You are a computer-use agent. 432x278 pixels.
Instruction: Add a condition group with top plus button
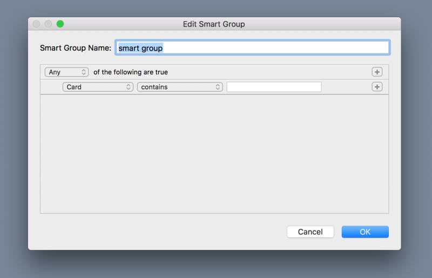(x=377, y=72)
